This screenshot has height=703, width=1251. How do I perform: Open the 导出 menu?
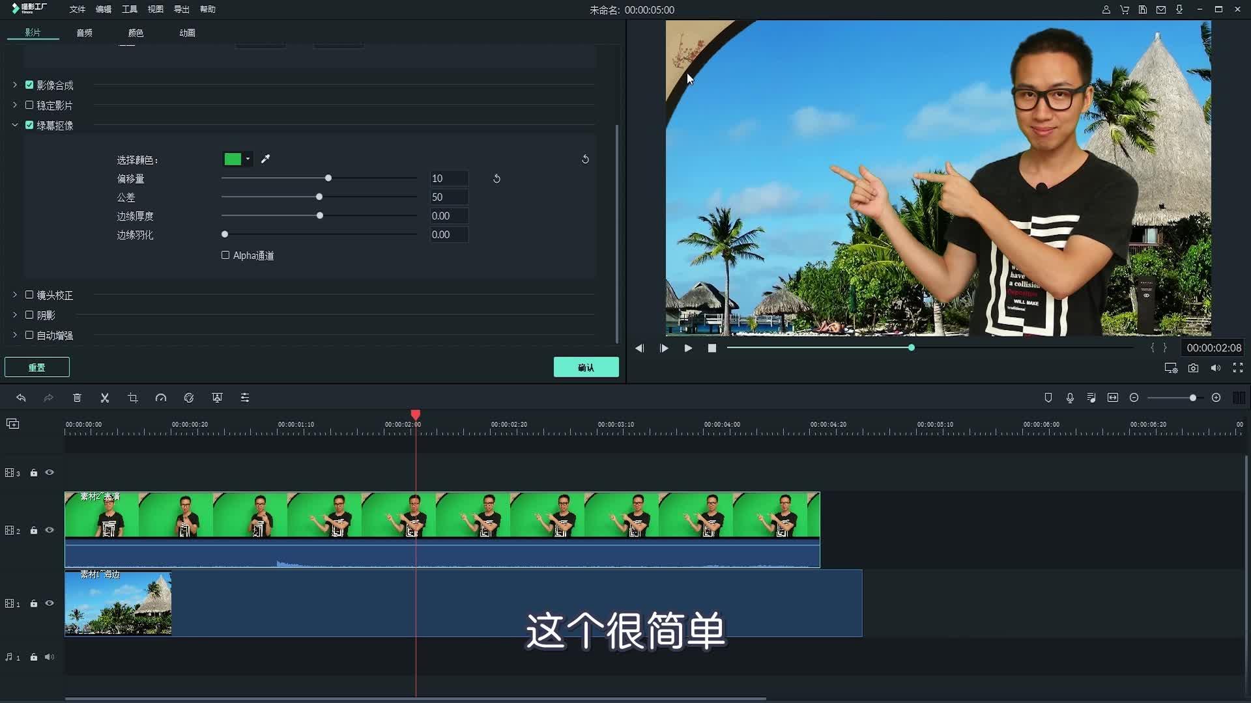point(181,9)
